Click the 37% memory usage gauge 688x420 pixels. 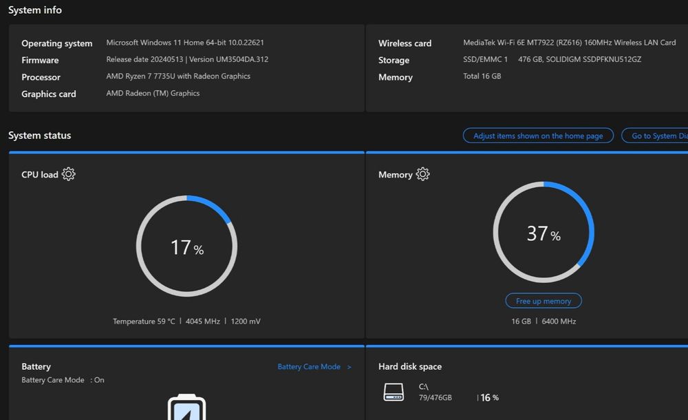click(x=544, y=232)
